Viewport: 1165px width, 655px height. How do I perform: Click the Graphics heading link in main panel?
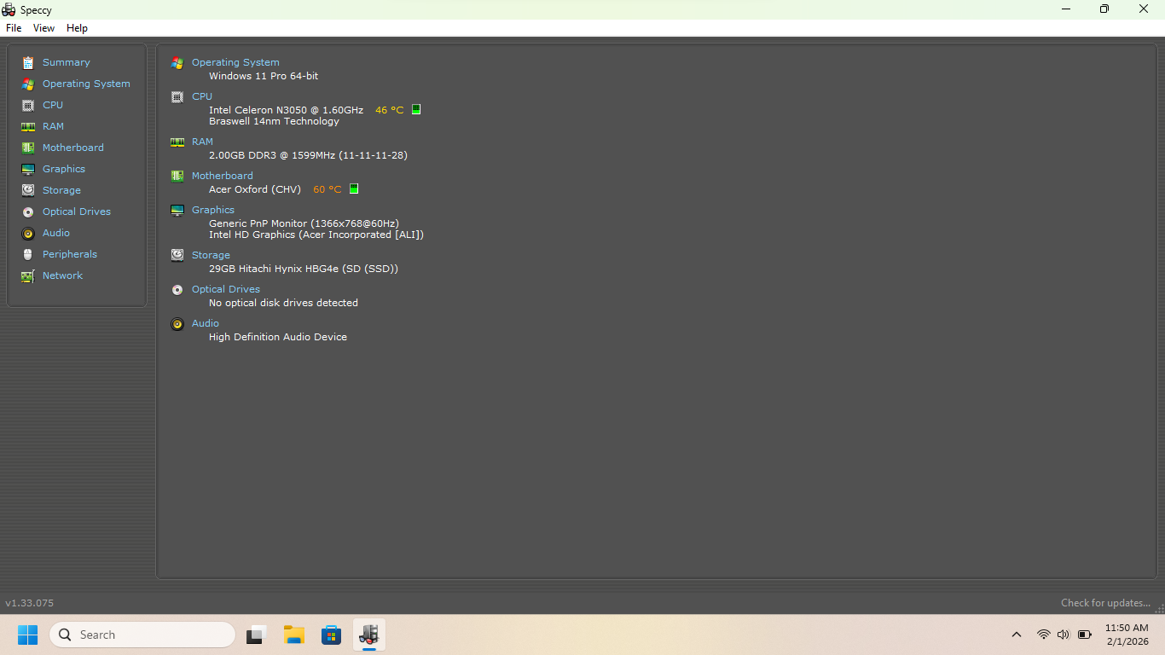pyautogui.click(x=213, y=210)
